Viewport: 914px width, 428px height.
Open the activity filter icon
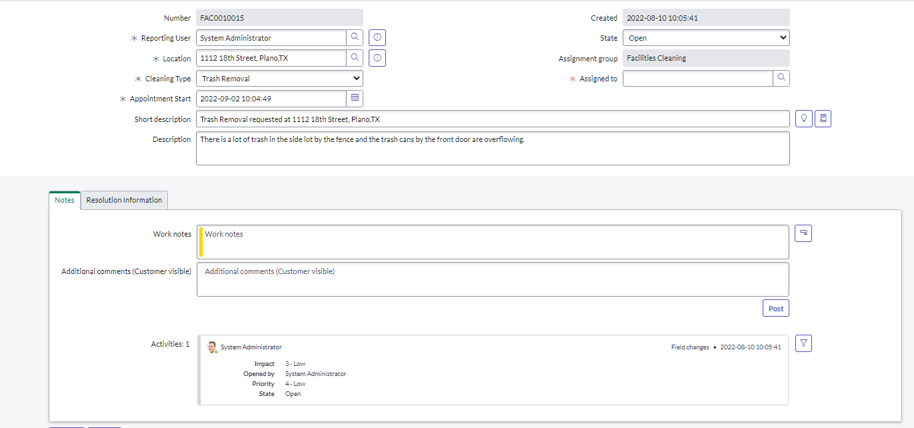(803, 343)
